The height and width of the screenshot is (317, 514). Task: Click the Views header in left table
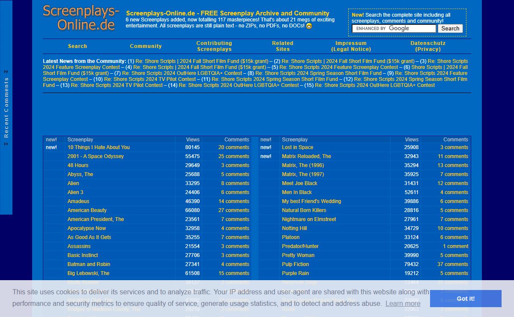coord(193,140)
